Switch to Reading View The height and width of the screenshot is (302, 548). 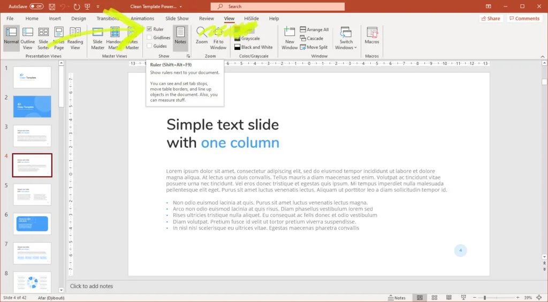click(75, 38)
